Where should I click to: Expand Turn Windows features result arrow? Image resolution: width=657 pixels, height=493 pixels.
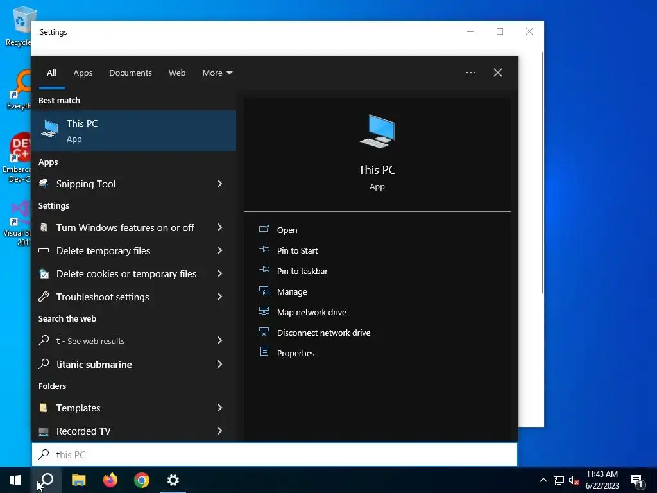point(219,227)
